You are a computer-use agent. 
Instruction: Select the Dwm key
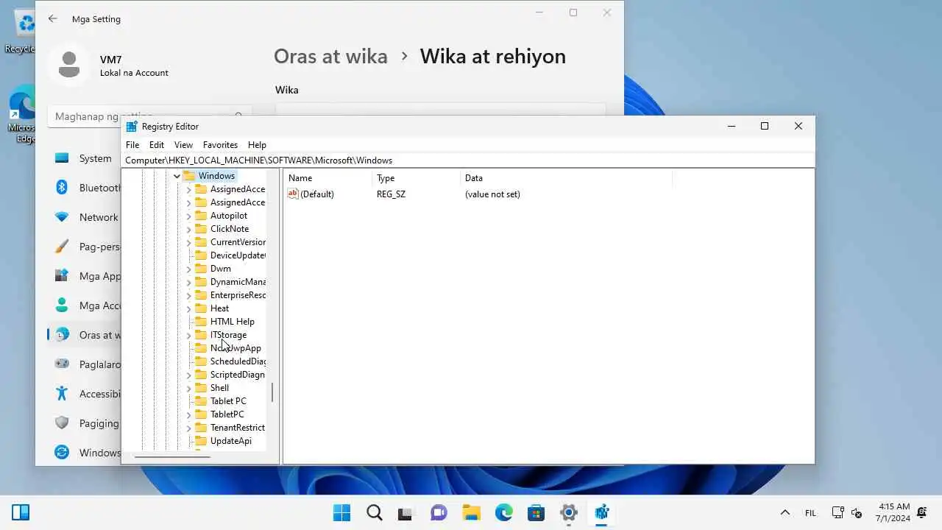pyautogui.click(x=221, y=269)
